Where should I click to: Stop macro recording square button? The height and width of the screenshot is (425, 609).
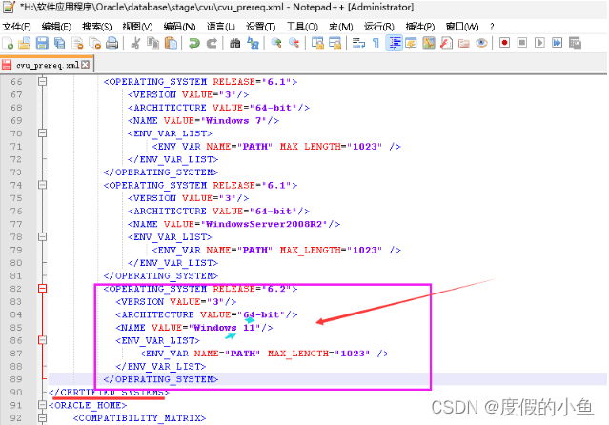(522, 43)
